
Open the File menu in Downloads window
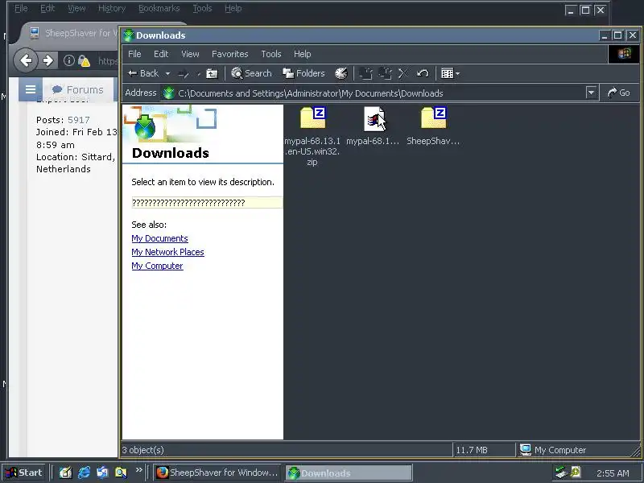point(134,54)
